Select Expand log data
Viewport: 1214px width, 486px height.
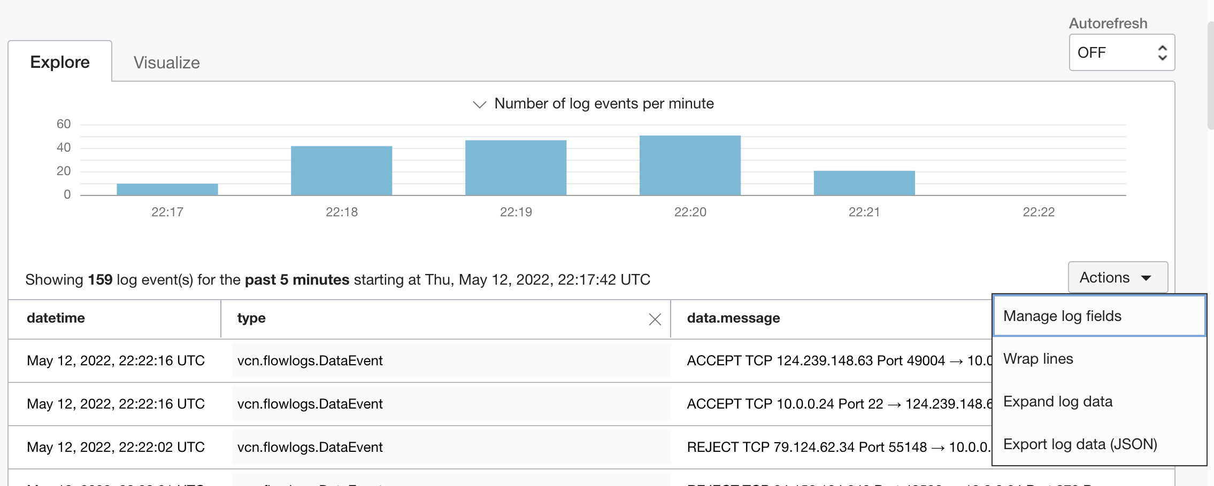[x=1058, y=401]
